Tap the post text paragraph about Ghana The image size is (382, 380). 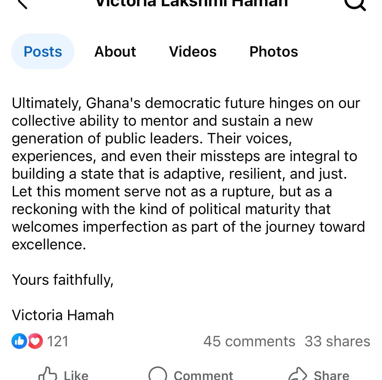(x=188, y=173)
